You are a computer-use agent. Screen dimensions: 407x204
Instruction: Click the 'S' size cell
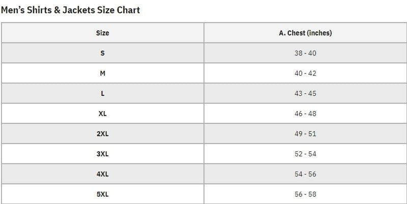tap(102, 53)
